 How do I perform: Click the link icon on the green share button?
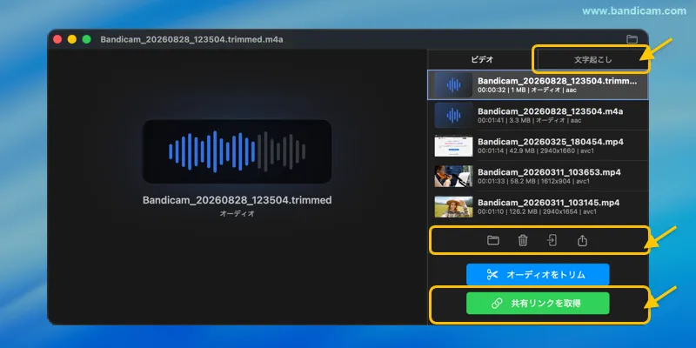497,304
